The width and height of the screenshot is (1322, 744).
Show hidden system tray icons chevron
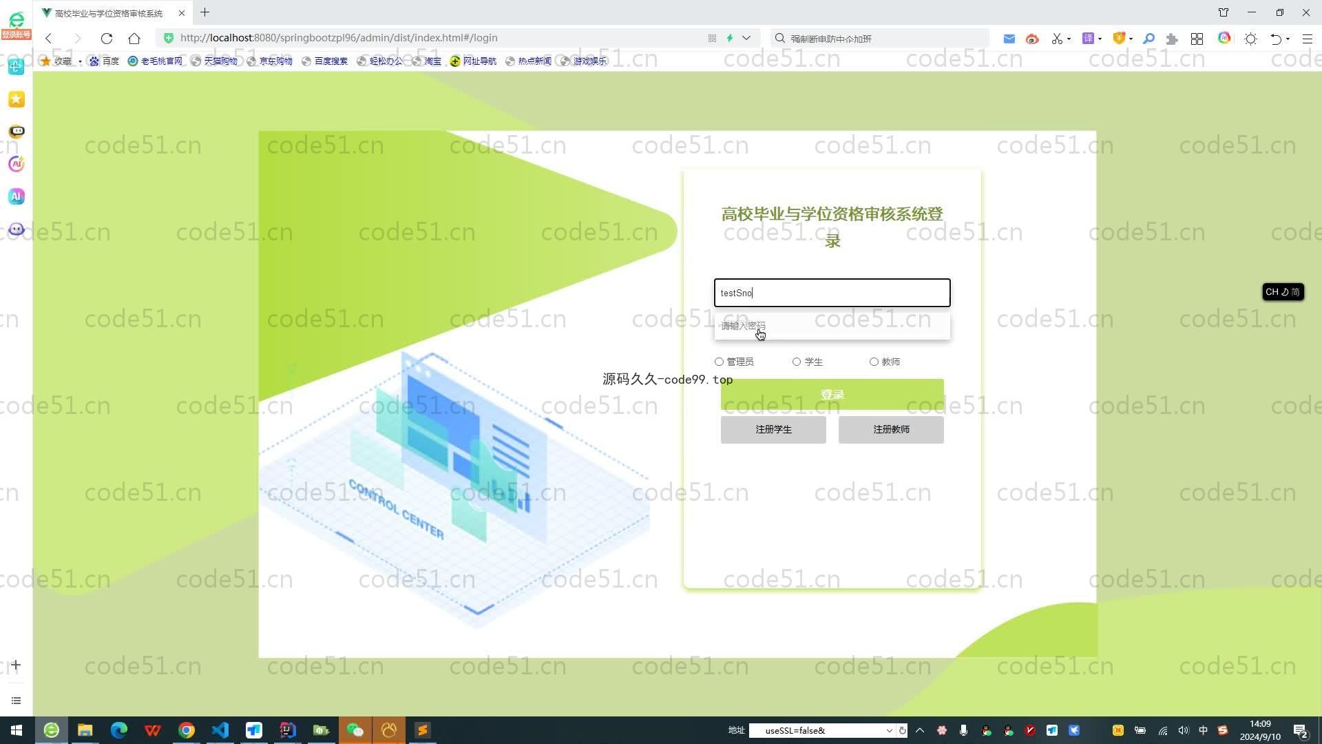pos(920,730)
